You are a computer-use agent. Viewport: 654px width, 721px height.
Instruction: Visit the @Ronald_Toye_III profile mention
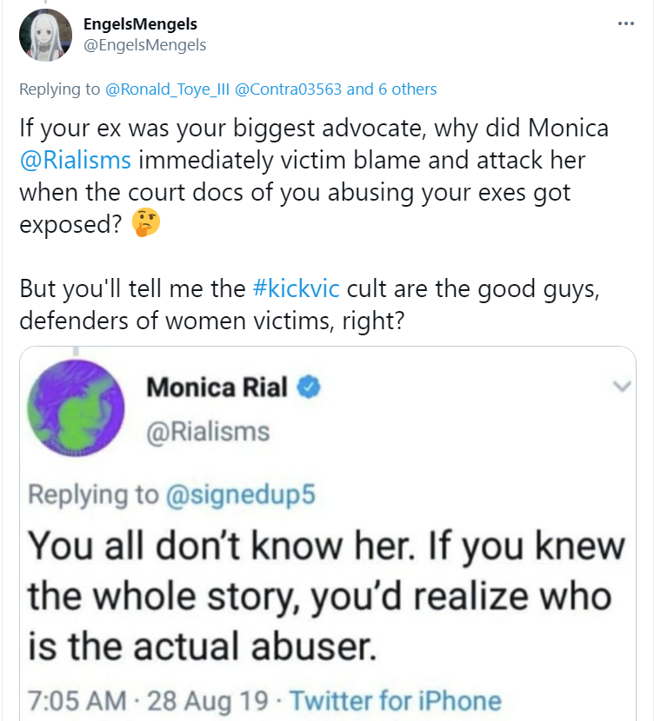tap(167, 89)
